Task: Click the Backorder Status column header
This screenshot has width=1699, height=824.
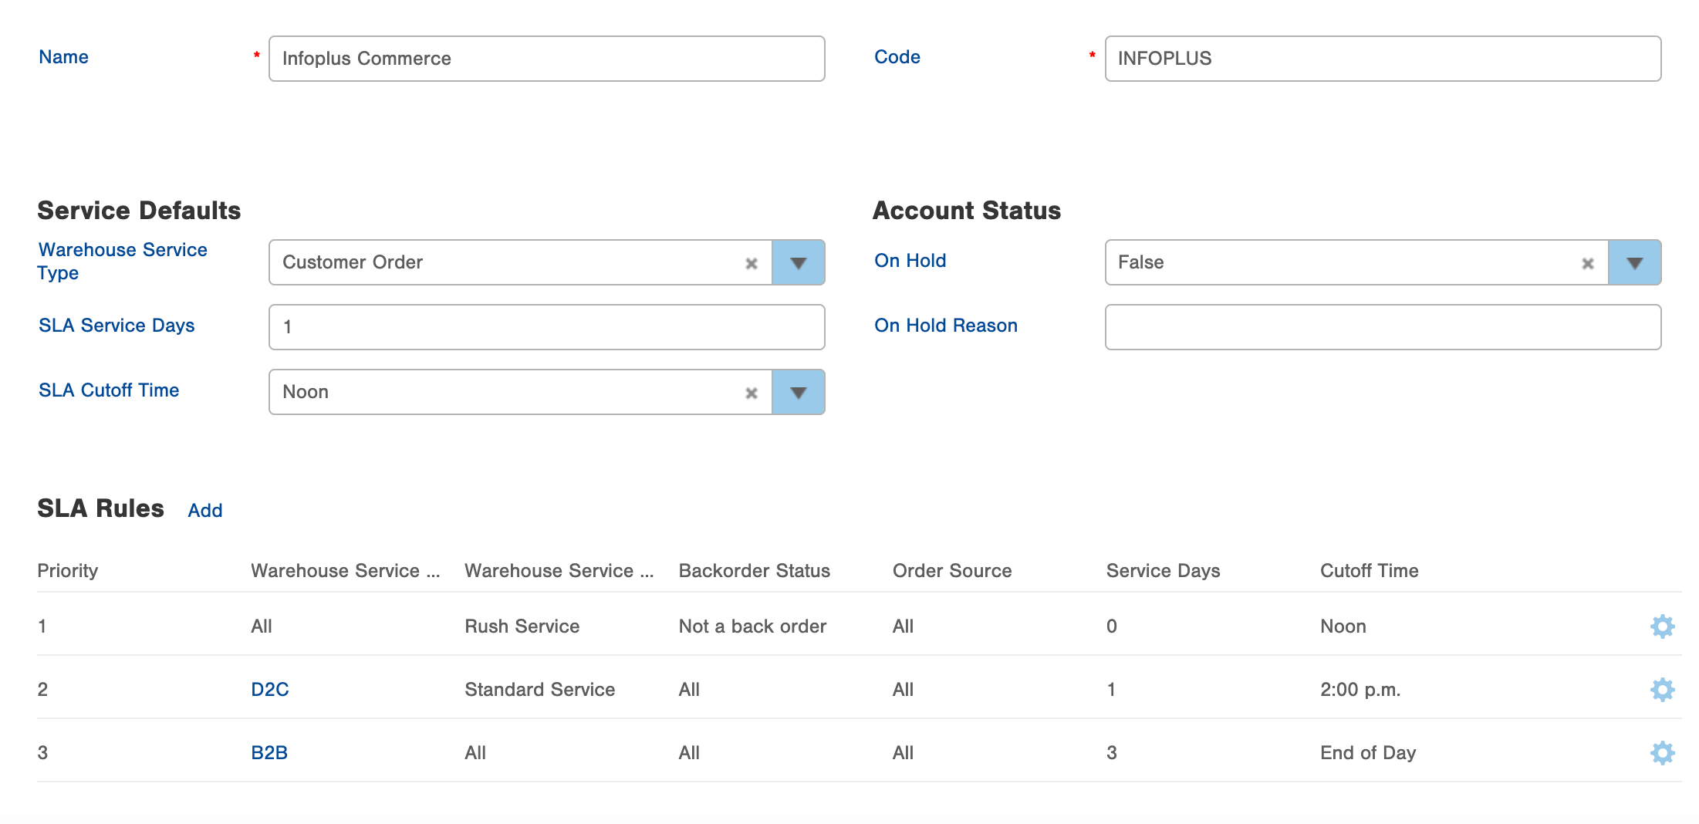Action: [x=755, y=571]
